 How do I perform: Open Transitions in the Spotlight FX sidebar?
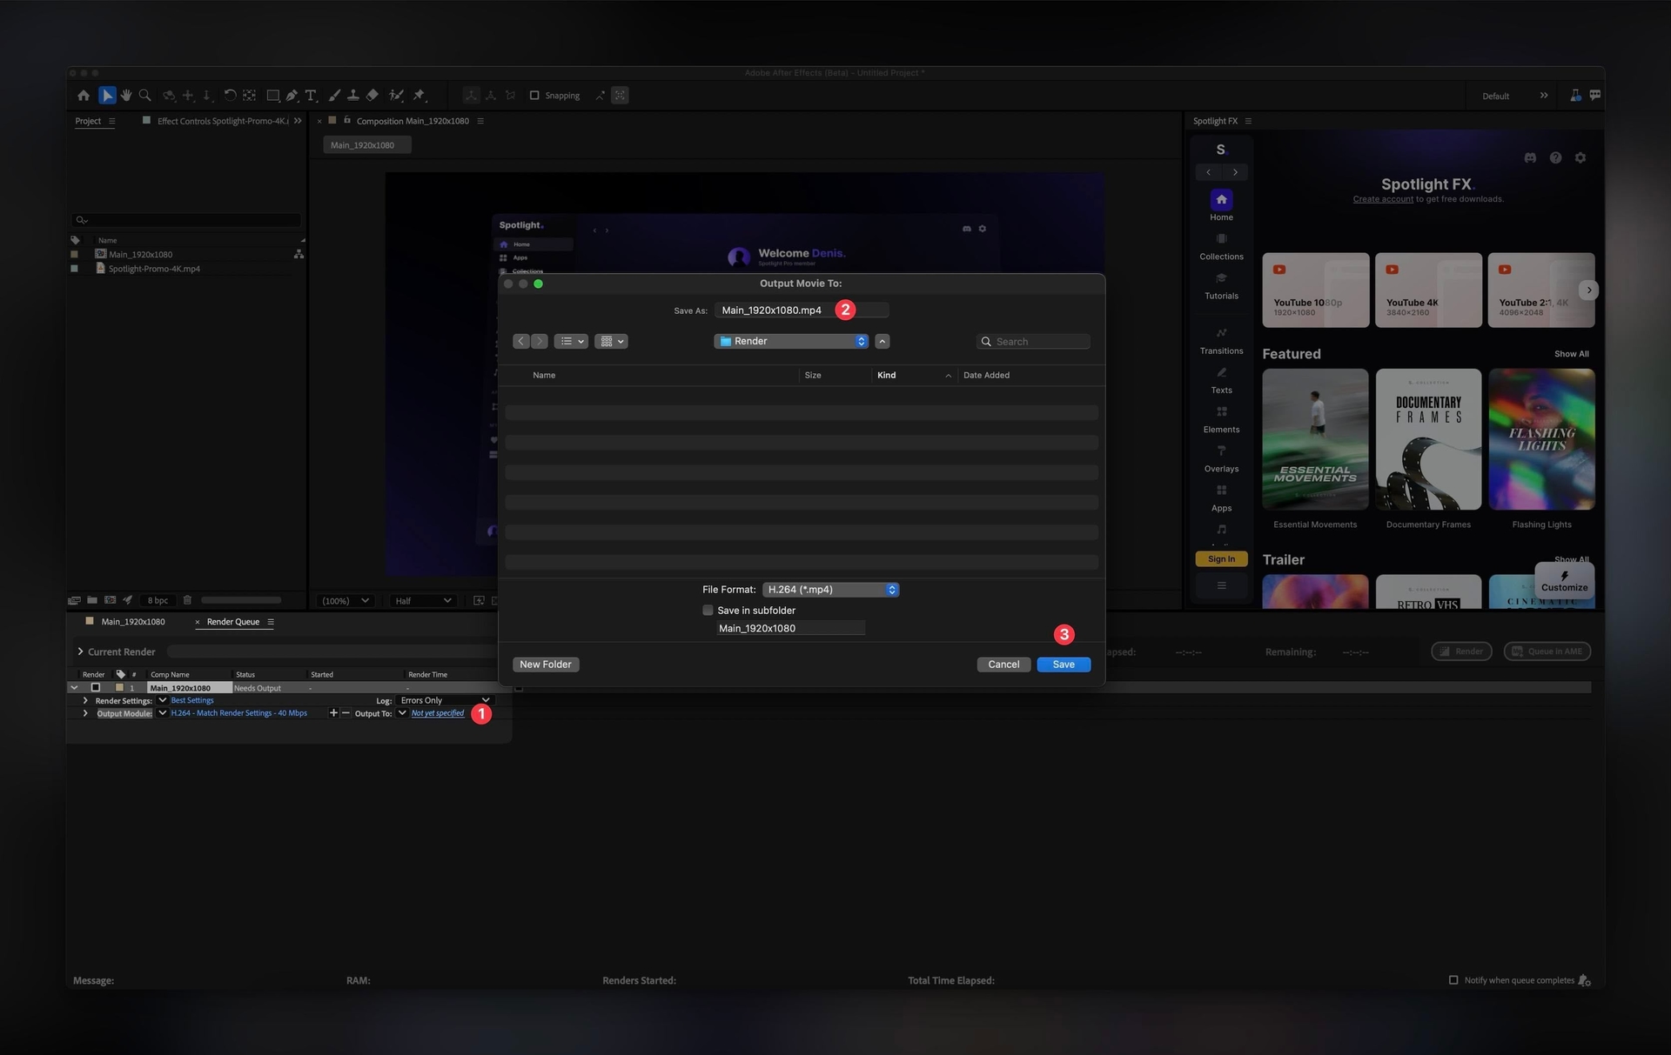click(x=1221, y=341)
